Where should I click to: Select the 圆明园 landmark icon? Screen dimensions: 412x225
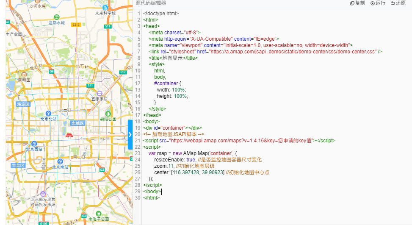pos(24,75)
